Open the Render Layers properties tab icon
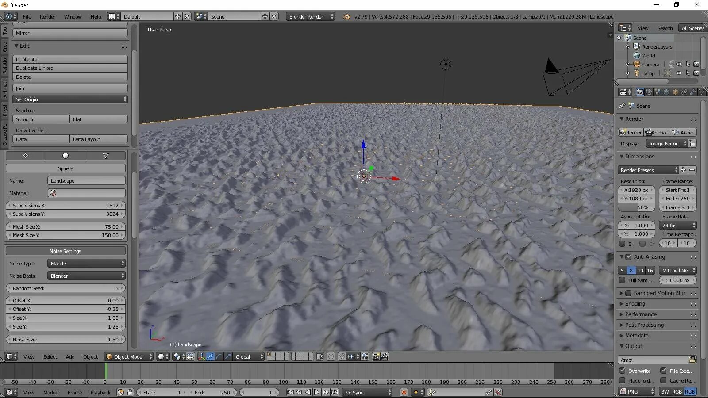The height and width of the screenshot is (398, 708). 649,92
